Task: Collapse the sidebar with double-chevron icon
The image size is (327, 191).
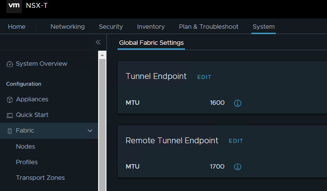Action: (98, 42)
